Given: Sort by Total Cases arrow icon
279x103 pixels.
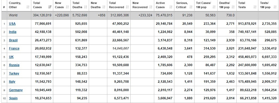Looking at the screenshot, I should click(50, 7).
